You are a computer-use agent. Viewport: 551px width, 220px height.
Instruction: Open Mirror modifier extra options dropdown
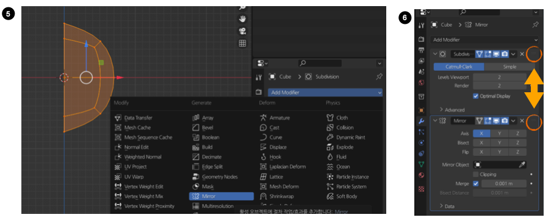click(x=513, y=121)
